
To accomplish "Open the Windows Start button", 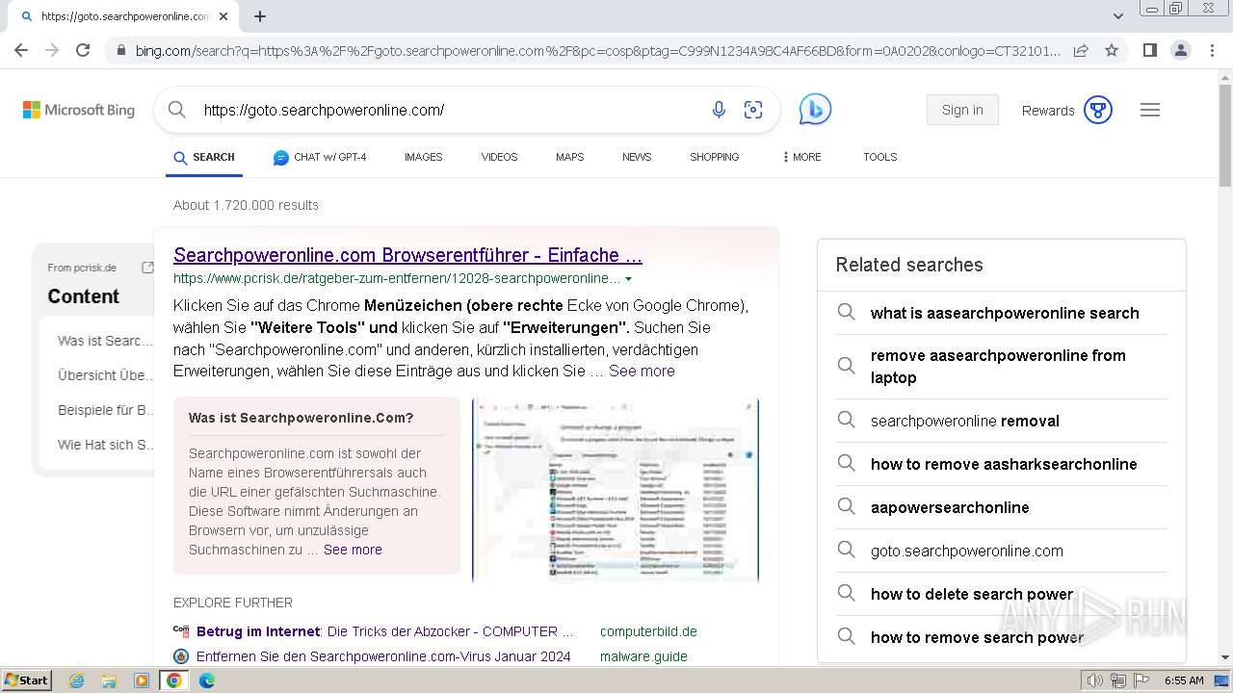I will click(26, 680).
